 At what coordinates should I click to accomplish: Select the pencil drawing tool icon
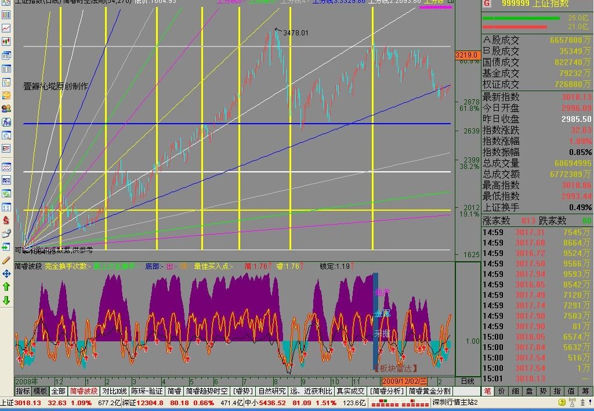[6, 261]
